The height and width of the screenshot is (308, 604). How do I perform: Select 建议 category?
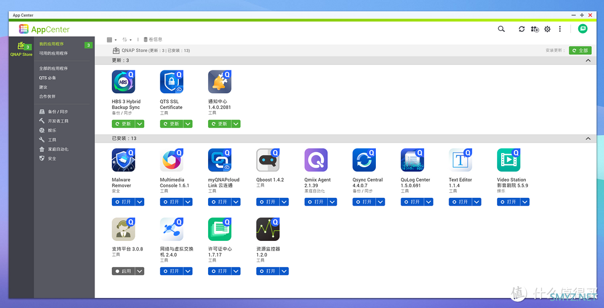point(43,87)
